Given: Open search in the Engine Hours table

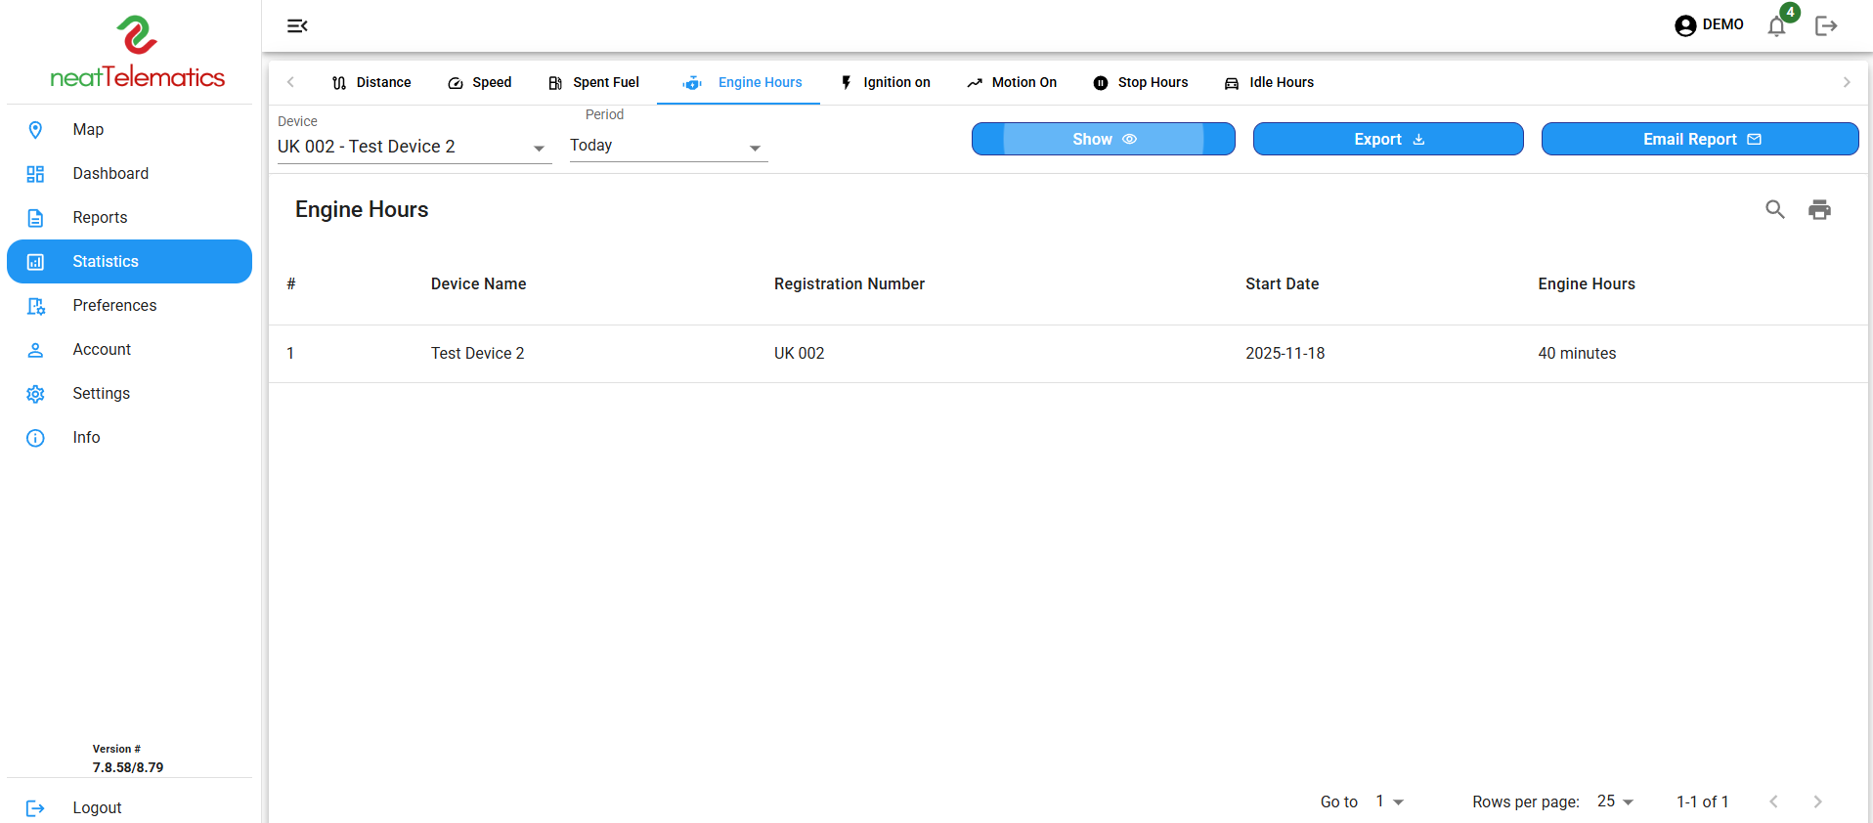Looking at the screenshot, I should pos(1774,209).
